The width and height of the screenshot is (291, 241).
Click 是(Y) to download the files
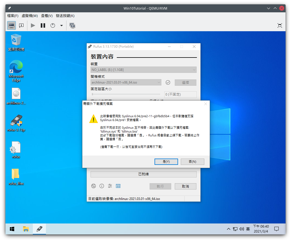(166, 162)
